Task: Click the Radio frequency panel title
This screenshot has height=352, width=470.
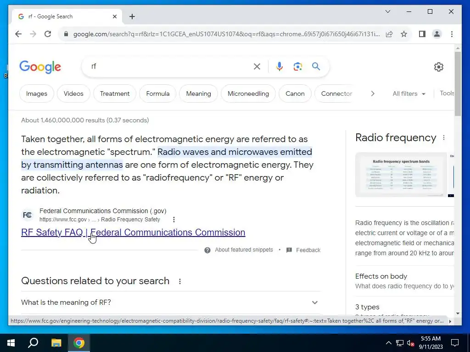Action: coord(396,137)
